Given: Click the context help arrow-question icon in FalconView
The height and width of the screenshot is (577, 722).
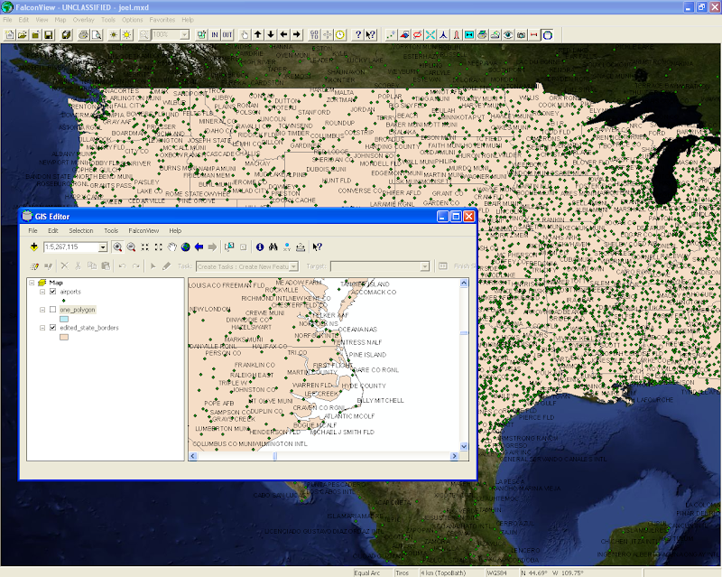Looking at the screenshot, I should click(x=371, y=34).
